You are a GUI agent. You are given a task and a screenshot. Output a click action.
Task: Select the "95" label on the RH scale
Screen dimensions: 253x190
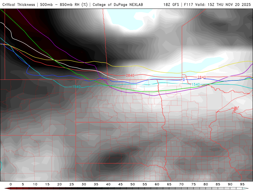tap(242, 184)
